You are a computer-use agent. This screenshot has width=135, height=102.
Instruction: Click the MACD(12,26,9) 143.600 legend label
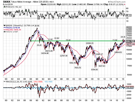coord(19,82)
